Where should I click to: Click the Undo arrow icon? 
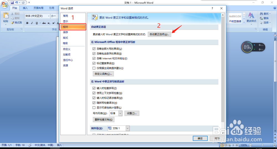[17, 3]
